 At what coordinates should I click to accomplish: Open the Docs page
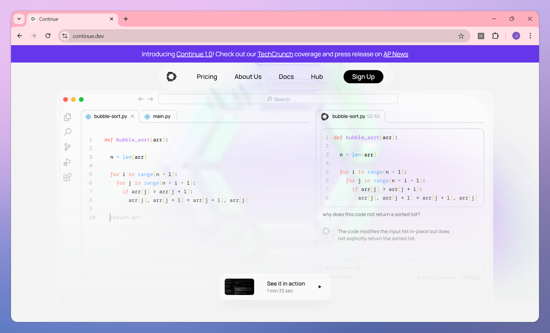pyautogui.click(x=286, y=76)
